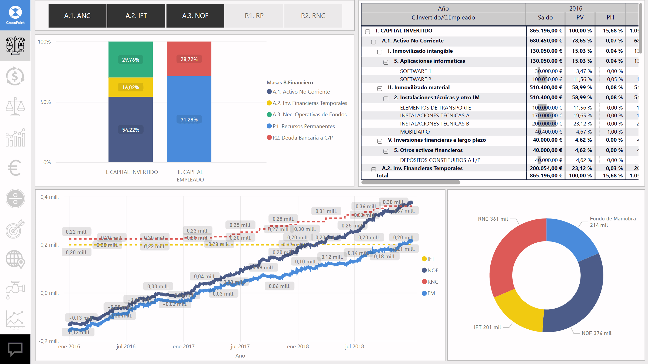Select the A.2. IFT slicer button
This screenshot has width=648, height=364.
(x=136, y=16)
